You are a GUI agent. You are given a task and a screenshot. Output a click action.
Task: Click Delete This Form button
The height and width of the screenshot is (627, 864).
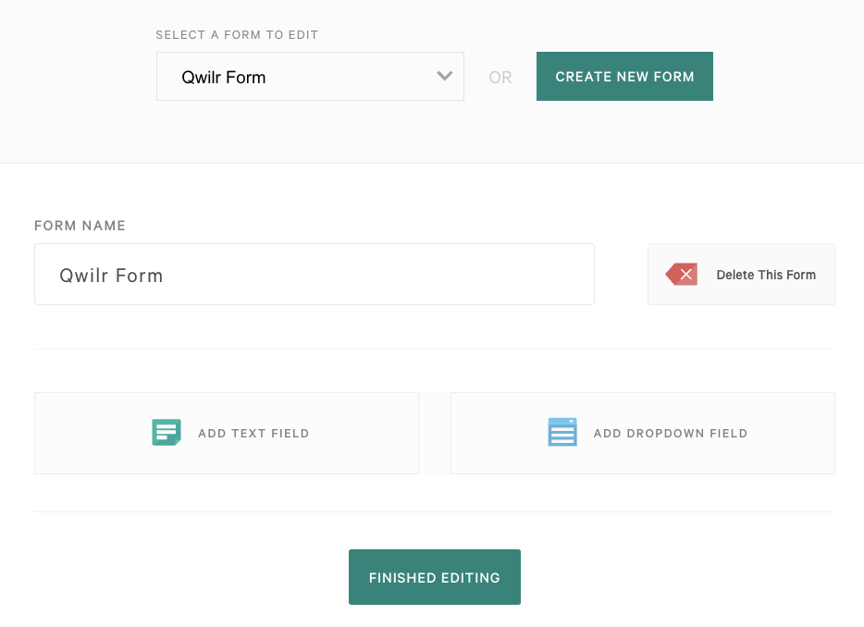coord(741,275)
